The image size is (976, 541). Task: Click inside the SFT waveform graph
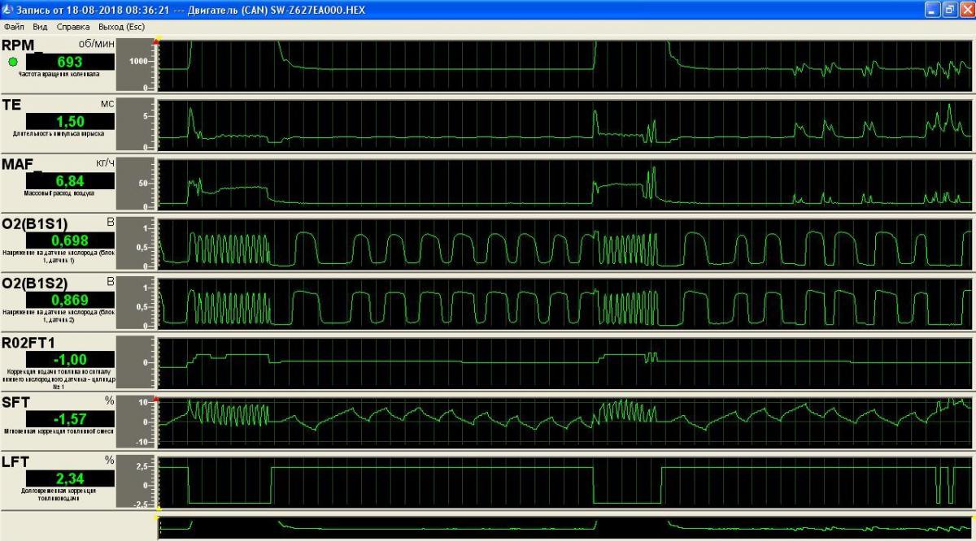tap(564, 422)
